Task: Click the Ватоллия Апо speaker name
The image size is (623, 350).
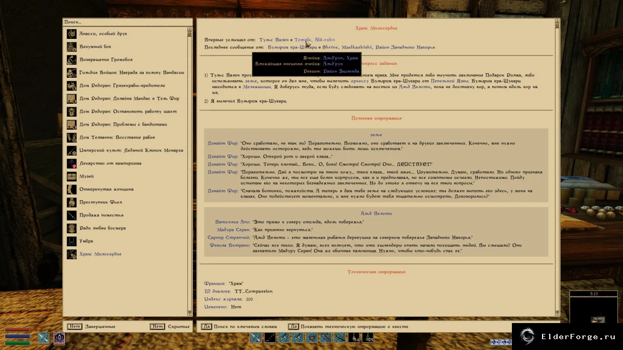Action: pyautogui.click(x=233, y=221)
